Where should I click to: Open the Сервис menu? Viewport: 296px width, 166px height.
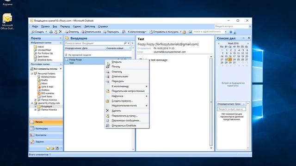point(77,27)
